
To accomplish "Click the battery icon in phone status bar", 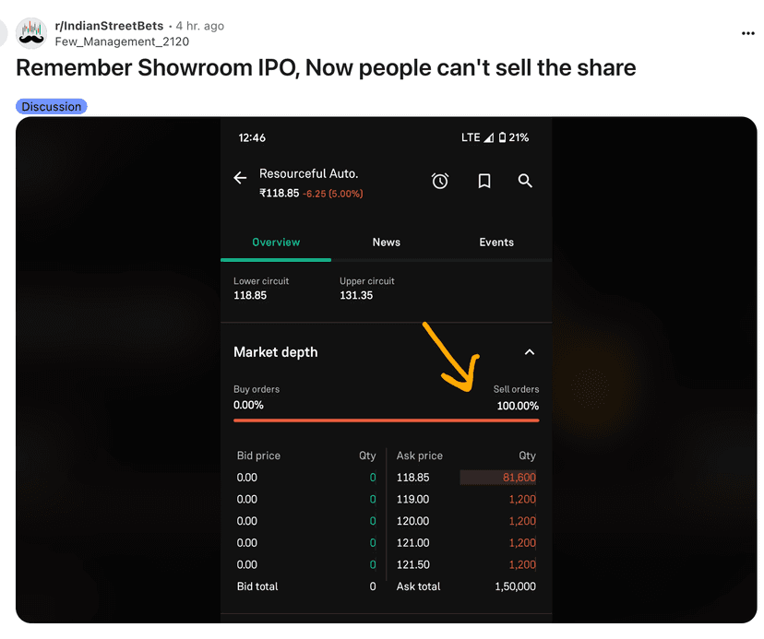I will pyautogui.click(x=502, y=137).
